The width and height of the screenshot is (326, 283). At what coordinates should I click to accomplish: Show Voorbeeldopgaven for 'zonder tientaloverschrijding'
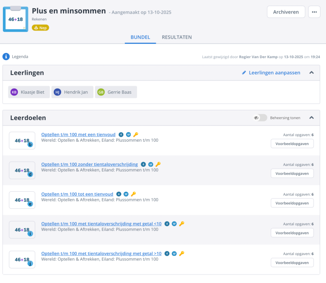[x=292, y=173]
